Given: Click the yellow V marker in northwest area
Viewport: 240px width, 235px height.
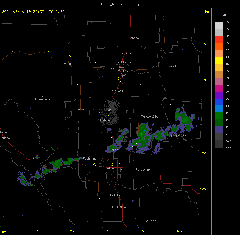Looking at the screenshot, I should tap(49, 51).
